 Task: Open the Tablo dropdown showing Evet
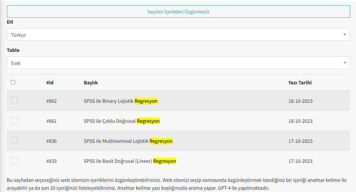click(178, 63)
